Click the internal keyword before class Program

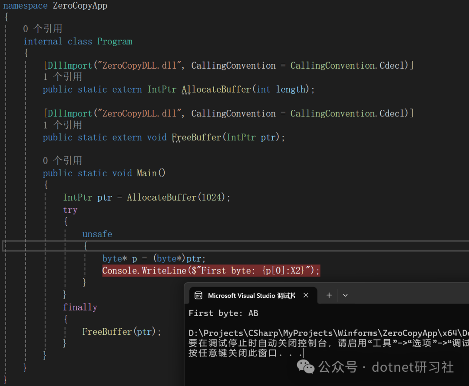pyautogui.click(x=43, y=41)
